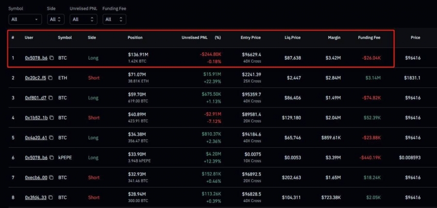Open user link 0x20c2..f5

(x=35, y=78)
